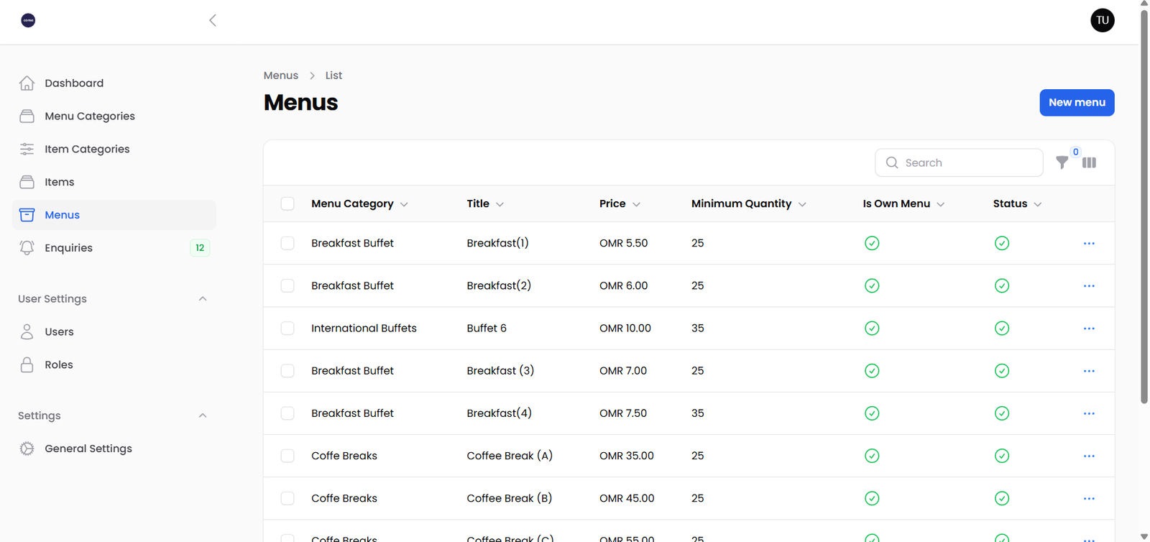1150x542 pixels.
Task: Follow the Menus breadcrumb link
Action: pyautogui.click(x=280, y=75)
